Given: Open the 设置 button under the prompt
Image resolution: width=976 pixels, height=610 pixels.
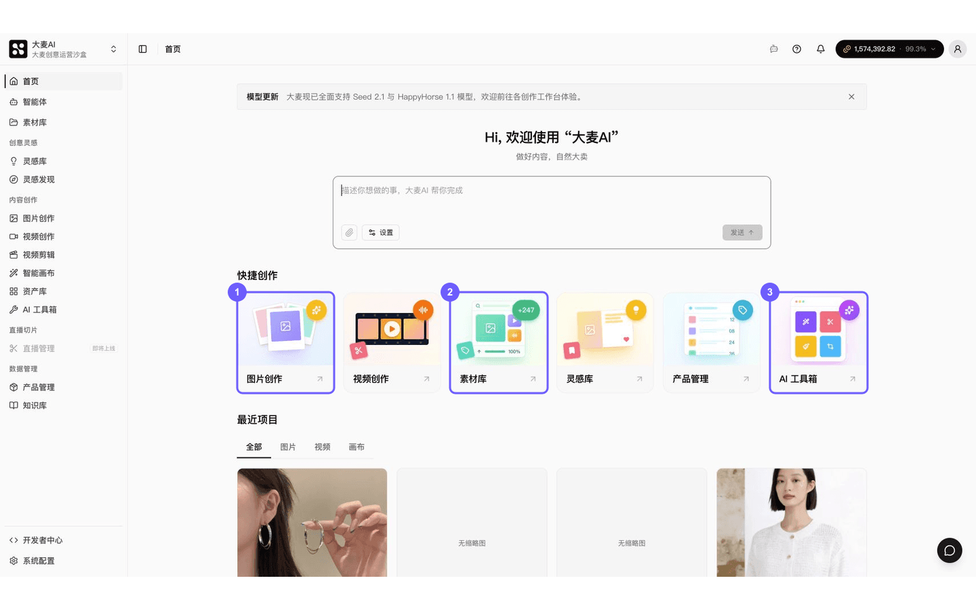Looking at the screenshot, I should pyautogui.click(x=381, y=232).
